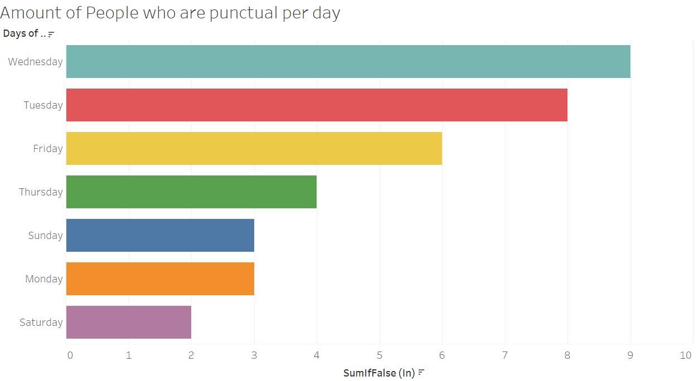Click the Saturday row label
This screenshot has height=381, width=699.
tap(41, 323)
